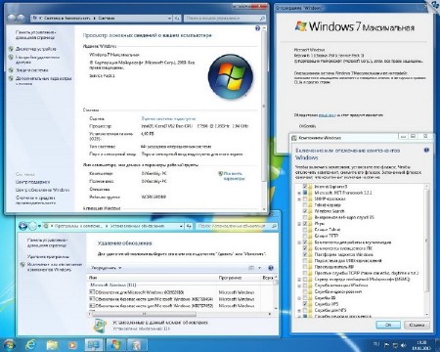The height and width of the screenshot is (352, 440).
Task: Open Windows Update link in System sidebar
Action: click(x=42, y=190)
